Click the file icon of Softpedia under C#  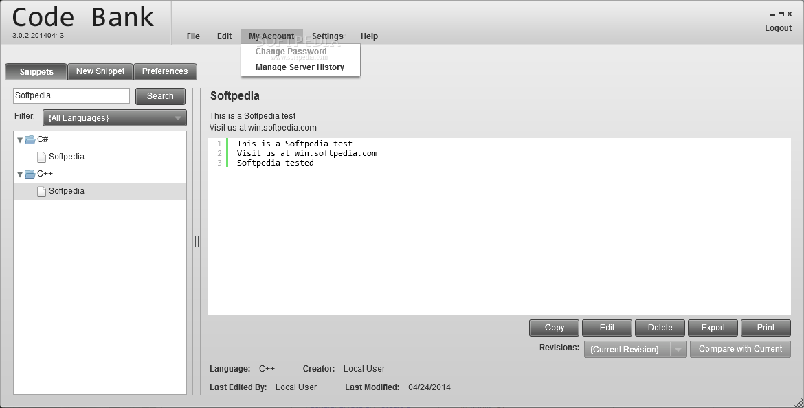click(x=41, y=157)
